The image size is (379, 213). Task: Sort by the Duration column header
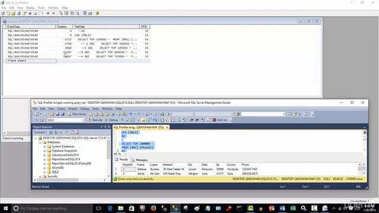64,27
